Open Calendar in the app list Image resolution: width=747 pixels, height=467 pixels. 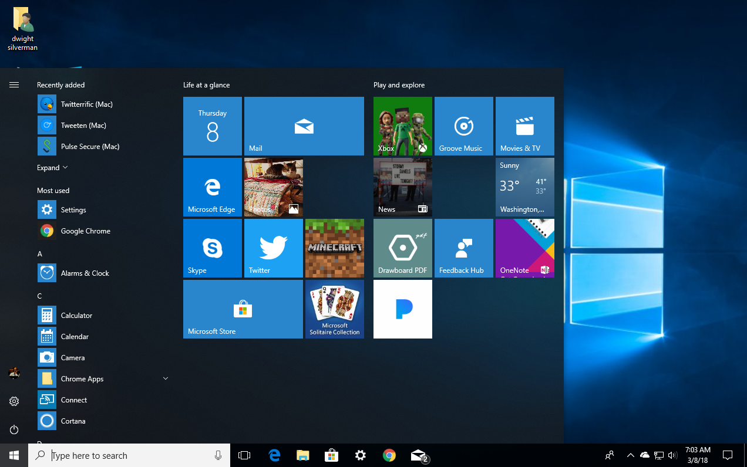click(103, 337)
